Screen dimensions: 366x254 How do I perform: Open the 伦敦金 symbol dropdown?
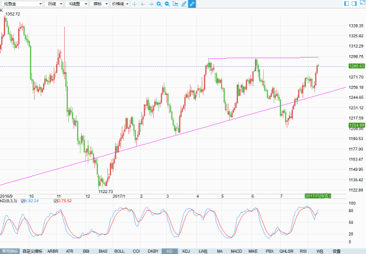click(x=22, y=4)
